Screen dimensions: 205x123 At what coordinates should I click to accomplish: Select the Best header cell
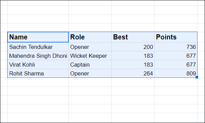coord(133,37)
